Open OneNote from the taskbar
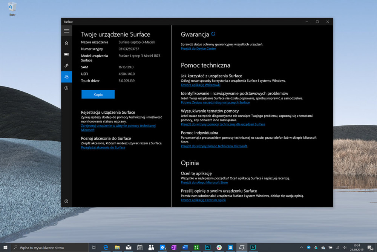This screenshot has width=377, height=252. click(x=173, y=247)
